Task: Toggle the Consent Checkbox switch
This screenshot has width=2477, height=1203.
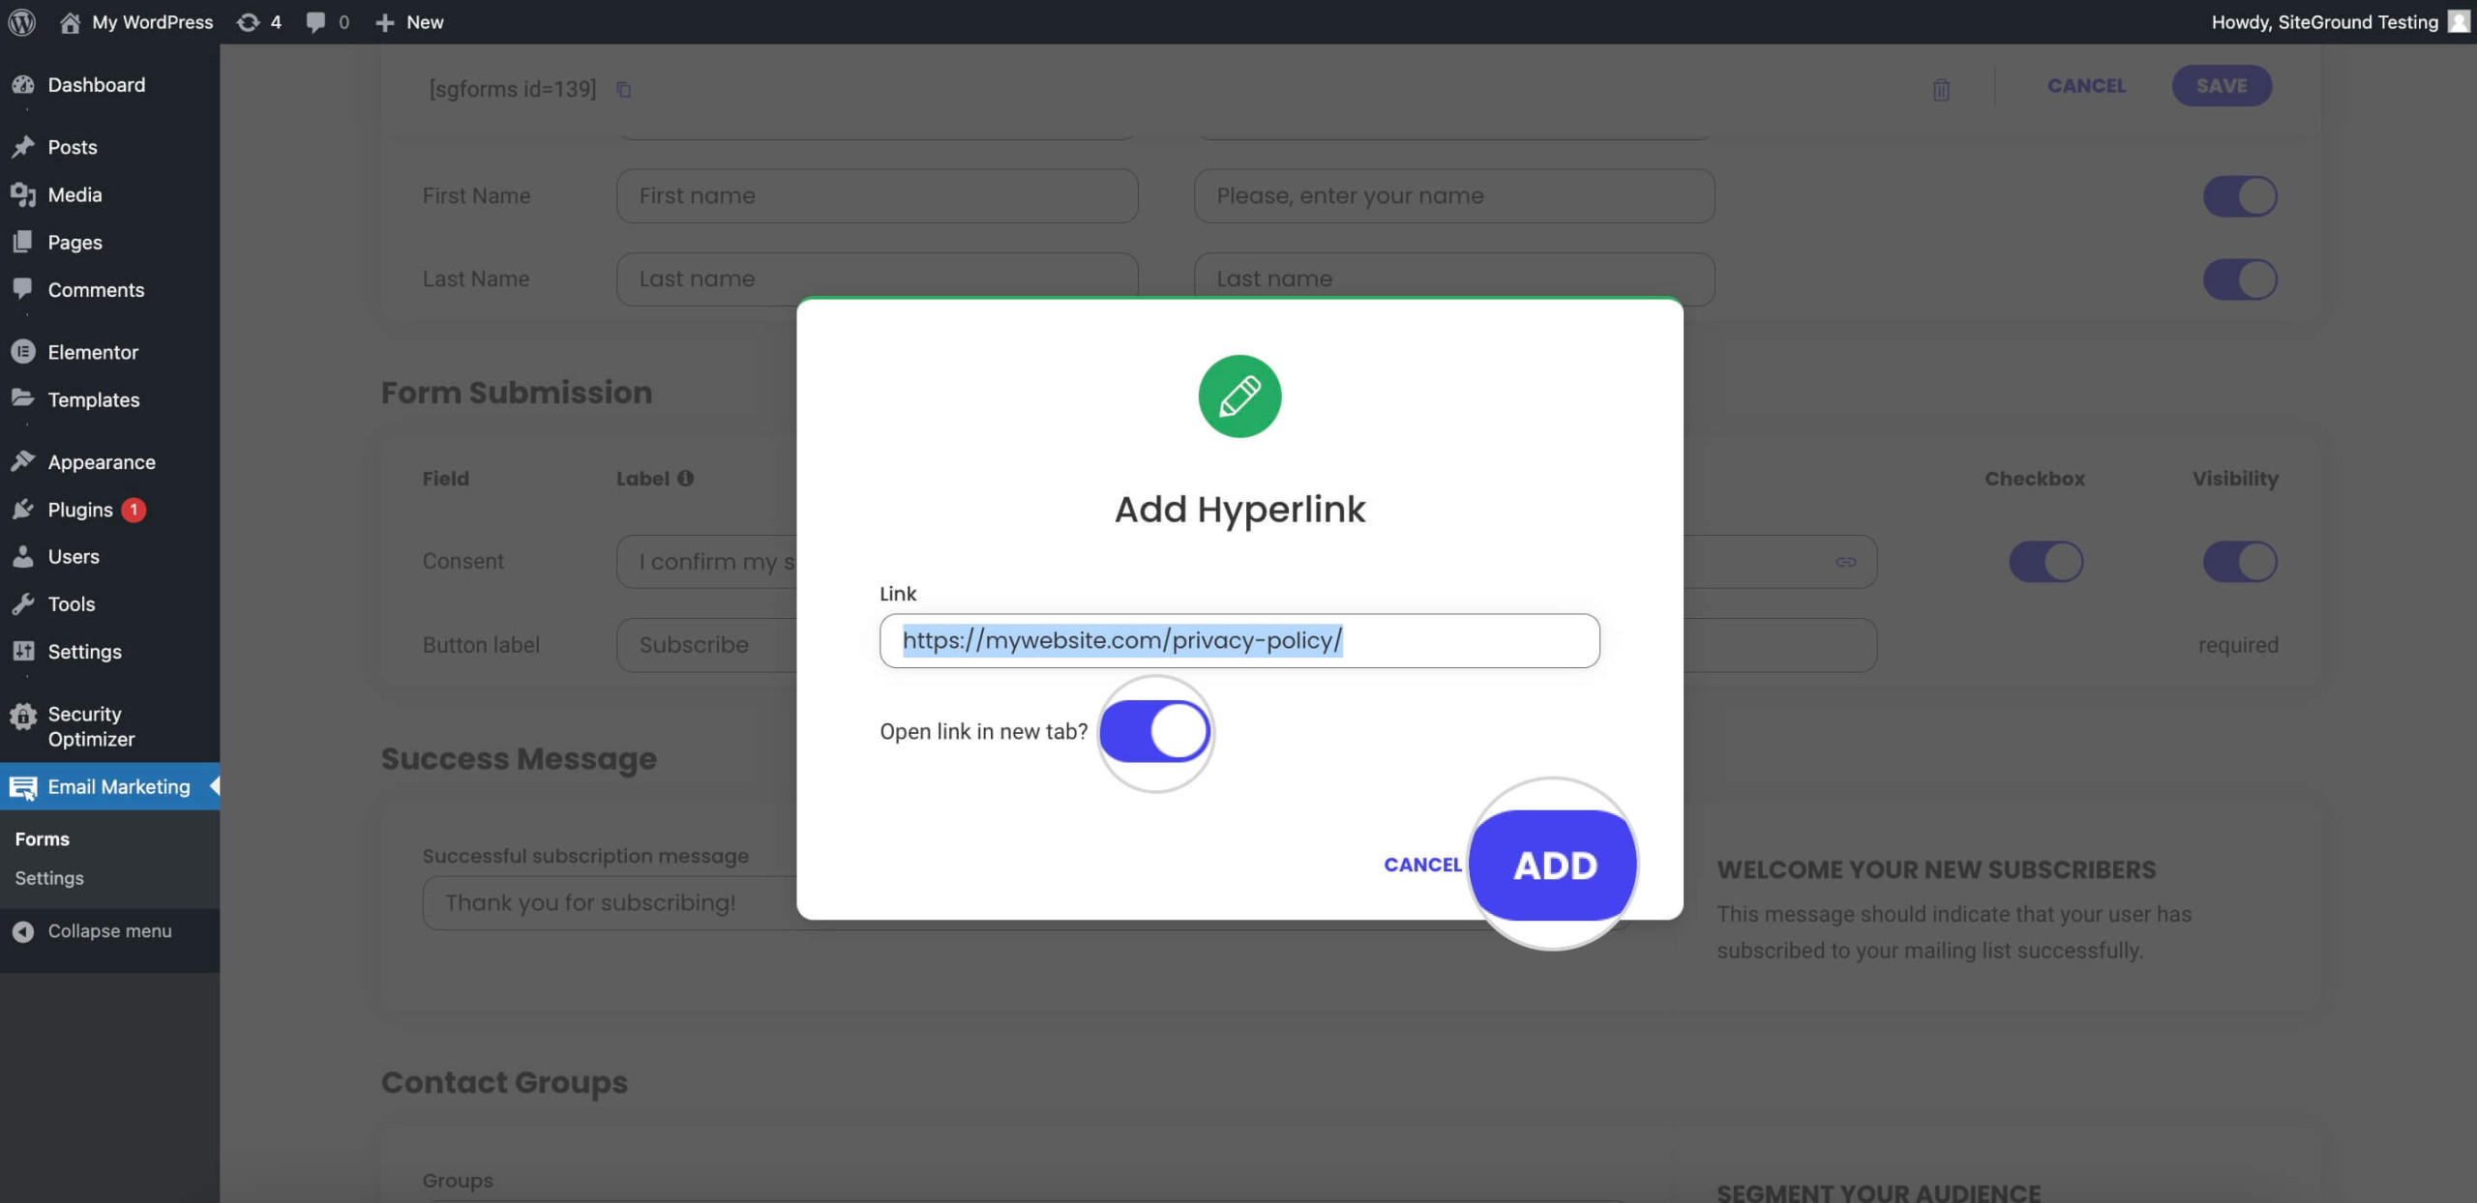Action: point(2045,561)
